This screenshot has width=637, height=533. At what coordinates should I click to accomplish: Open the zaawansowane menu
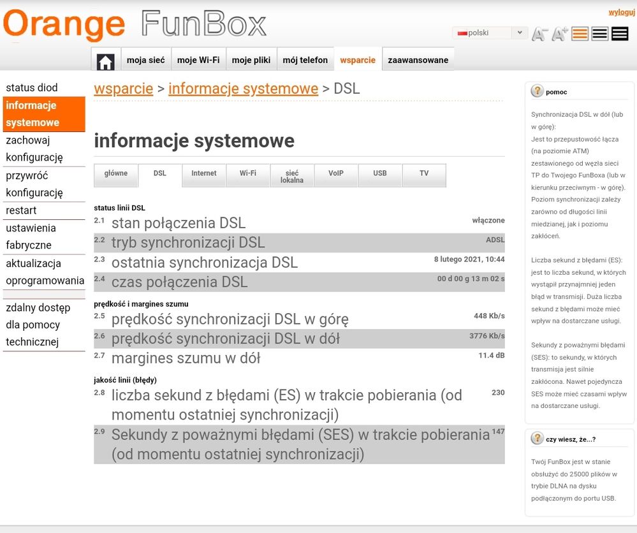click(418, 60)
